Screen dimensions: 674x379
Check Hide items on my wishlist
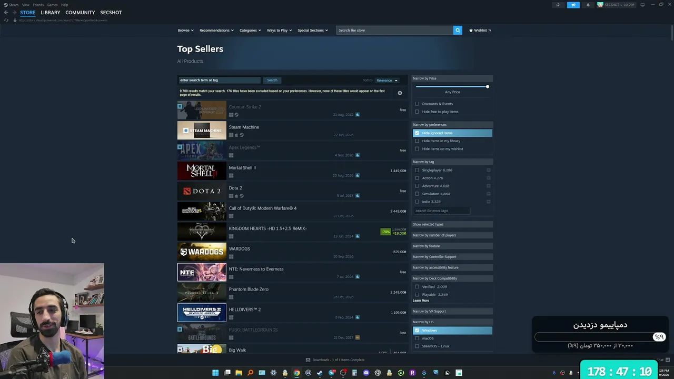pos(417,149)
